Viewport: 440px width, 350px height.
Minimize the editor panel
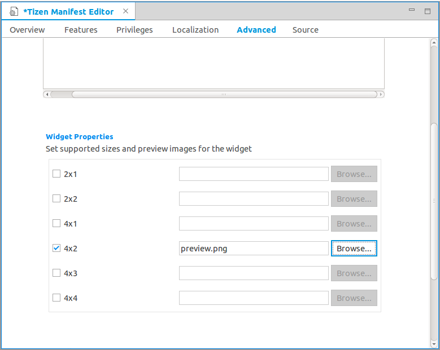pos(412,11)
